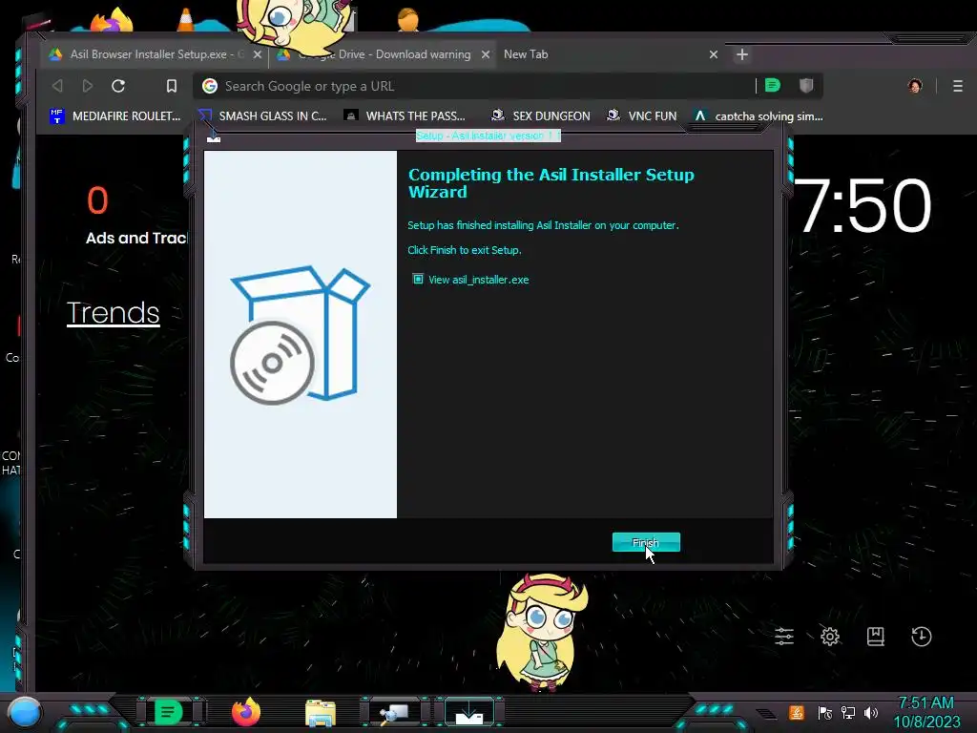Screen dimensions: 977x733
Task: Go back with browser back arrow
Action: coord(57,85)
